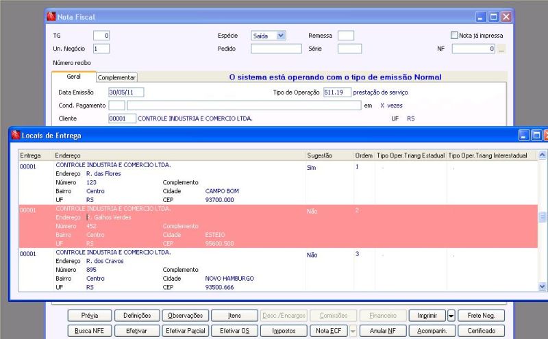Minimize the Nota Fiscal window
The image size is (548, 339).
click(x=481, y=16)
